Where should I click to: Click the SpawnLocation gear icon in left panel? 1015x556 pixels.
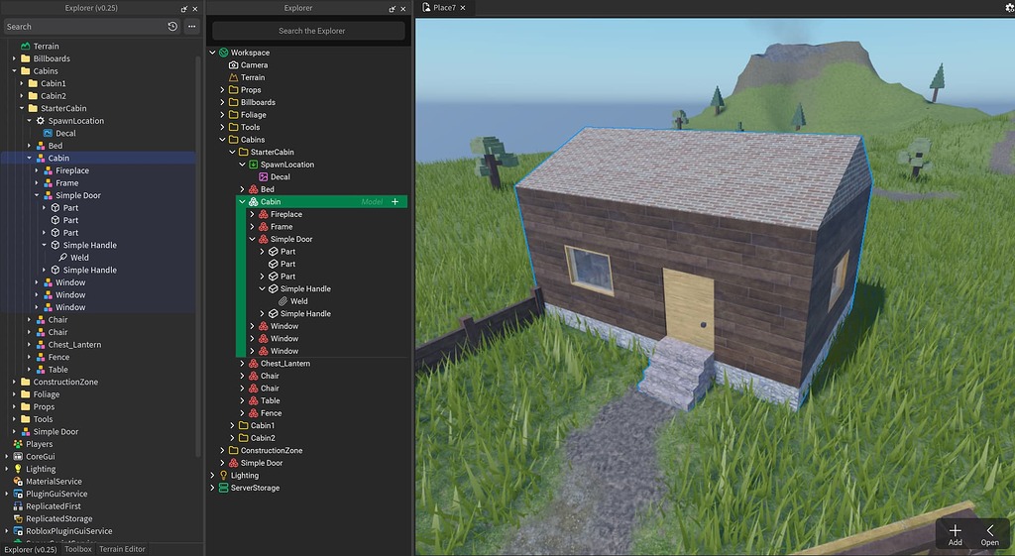40,121
